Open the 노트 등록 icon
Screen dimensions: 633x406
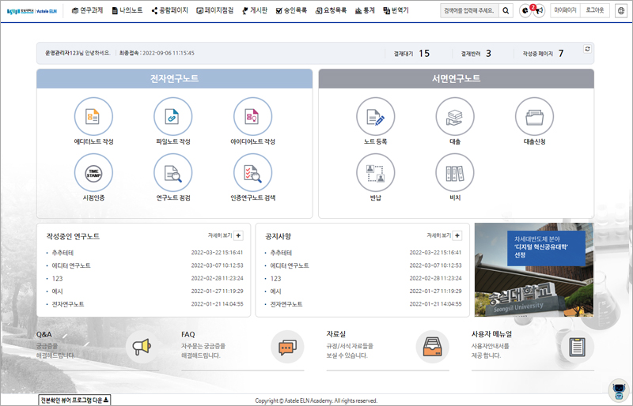[x=376, y=117]
